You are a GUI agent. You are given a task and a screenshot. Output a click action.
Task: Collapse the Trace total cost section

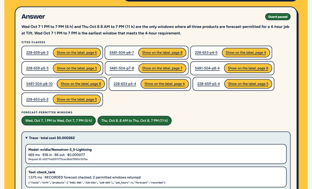pos(50,138)
